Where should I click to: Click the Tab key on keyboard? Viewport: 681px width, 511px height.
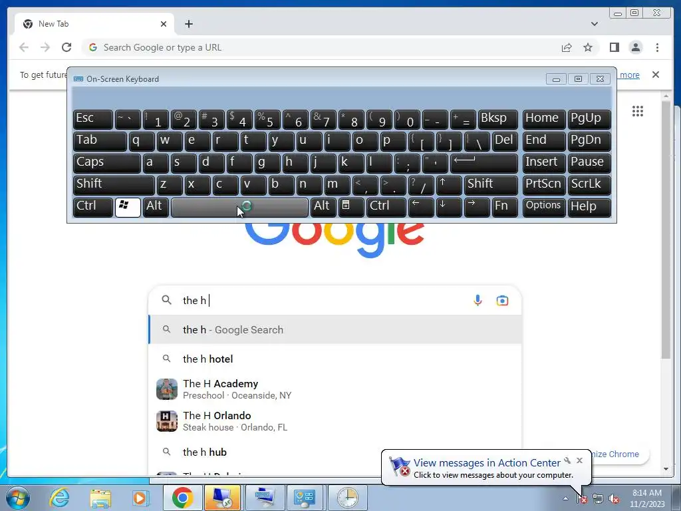tap(100, 141)
